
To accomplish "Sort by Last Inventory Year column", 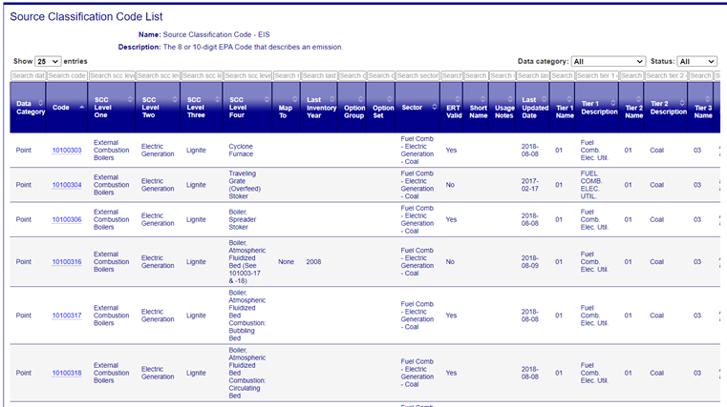I will coord(319,108).
